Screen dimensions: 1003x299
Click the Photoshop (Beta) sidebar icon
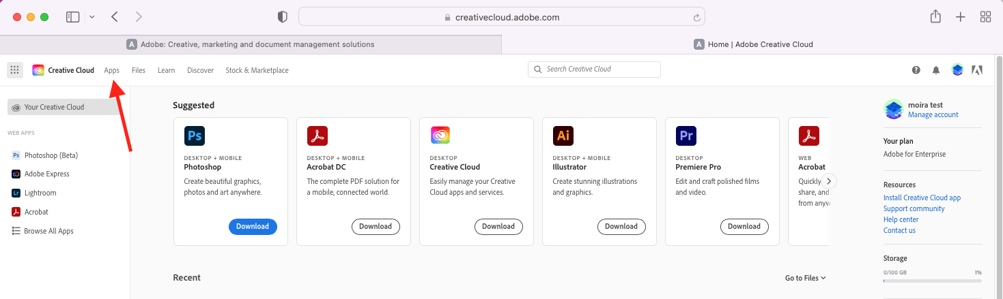pyautogui.click(x=16, y=155)
